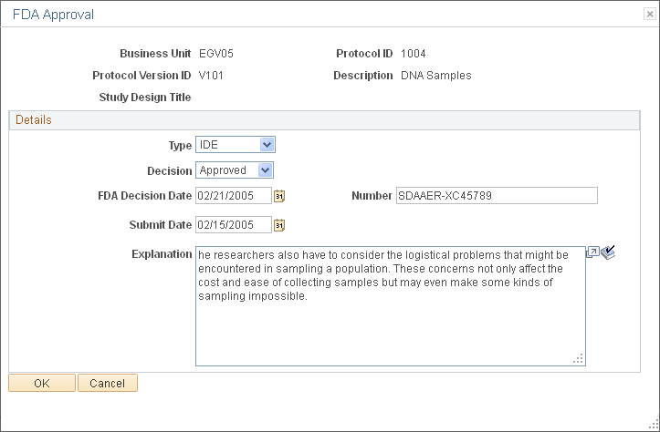Click the Number field label

372,196
